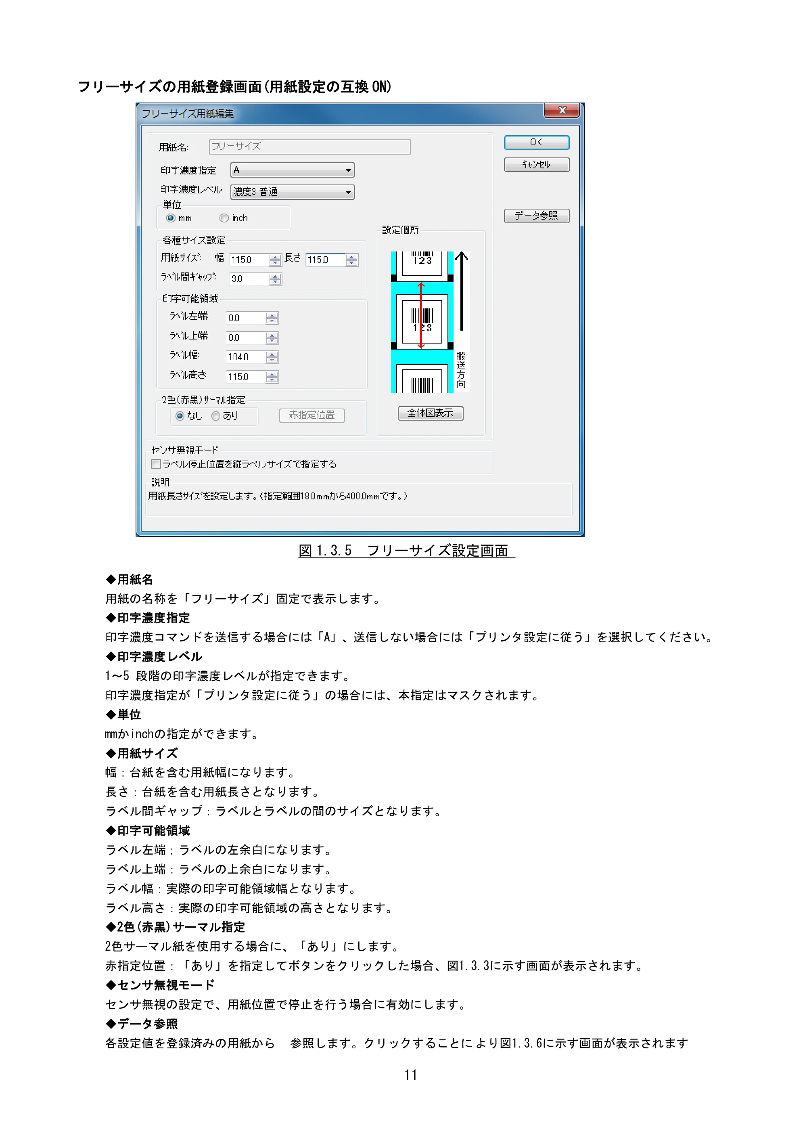The image size is (807, 1142).
Task: Increase the paper width 幅 spinner
Action: [275, 257]
